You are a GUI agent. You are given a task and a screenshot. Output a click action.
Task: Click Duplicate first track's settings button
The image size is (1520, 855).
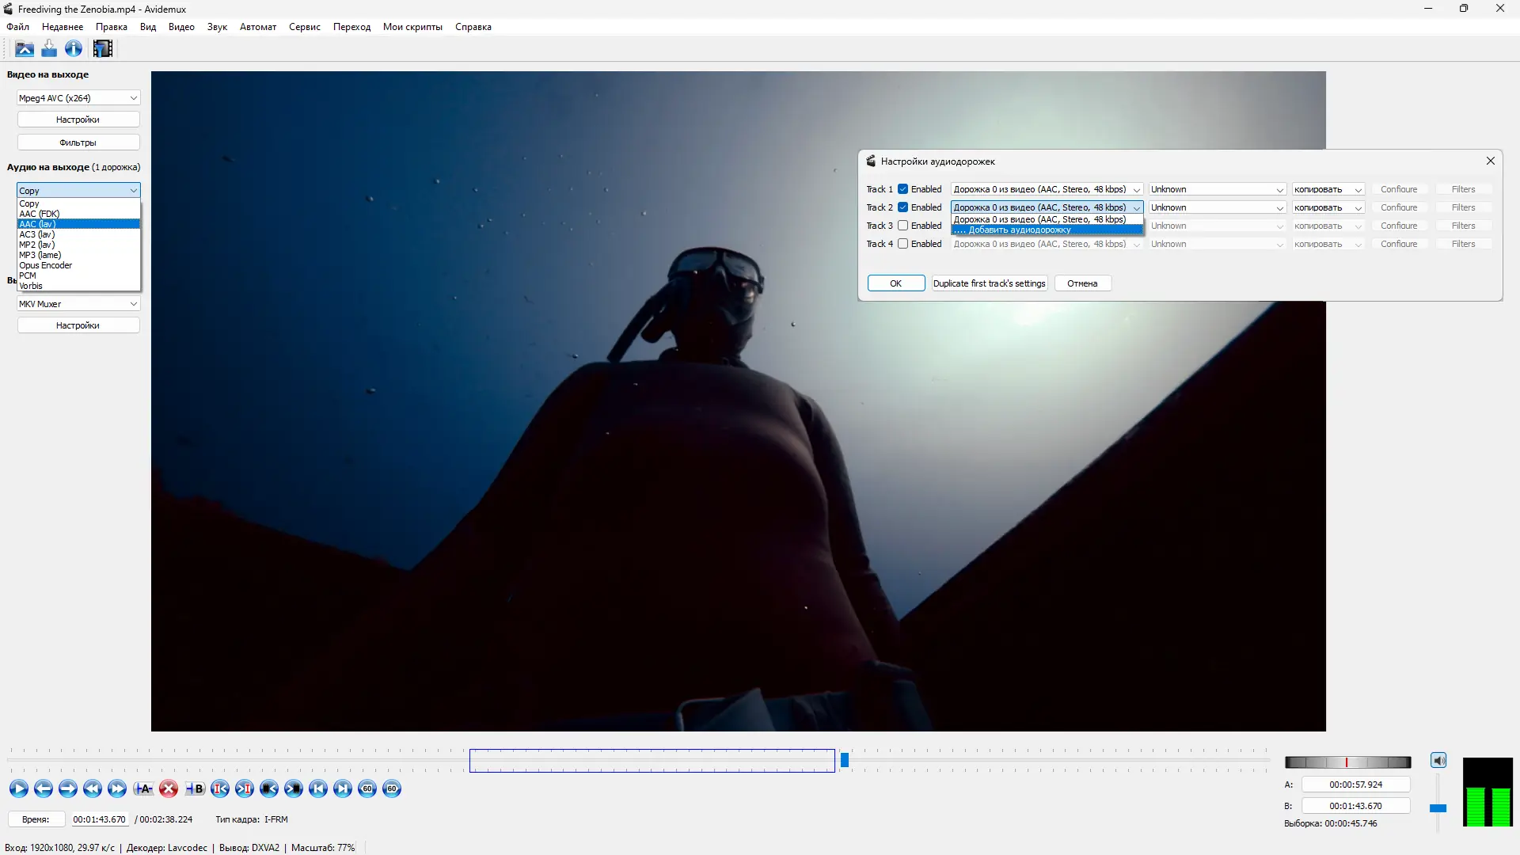989,283
